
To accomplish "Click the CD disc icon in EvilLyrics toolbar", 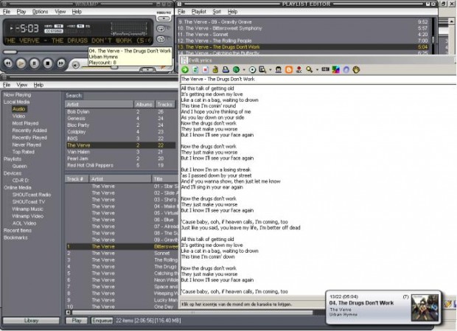I will [x=252, y=69].
